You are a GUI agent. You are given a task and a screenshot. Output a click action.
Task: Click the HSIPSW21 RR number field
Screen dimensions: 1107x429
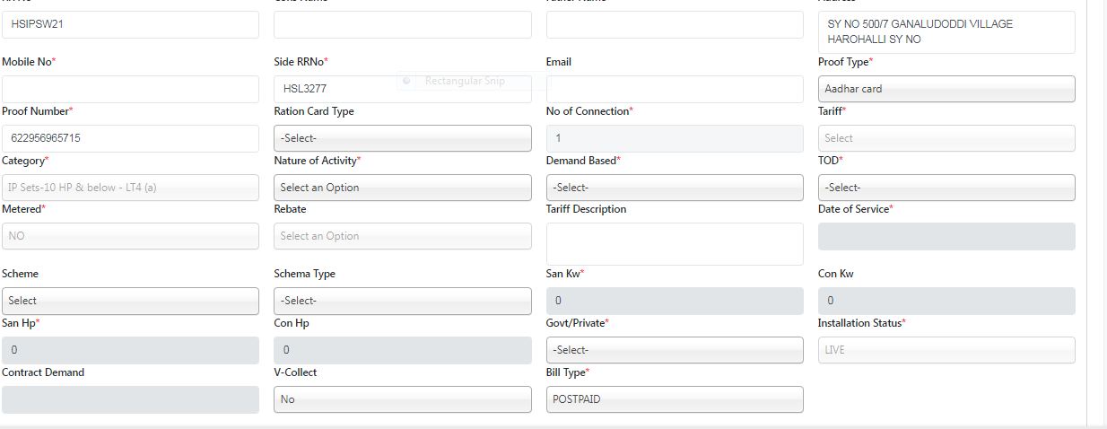click(130, 24)
